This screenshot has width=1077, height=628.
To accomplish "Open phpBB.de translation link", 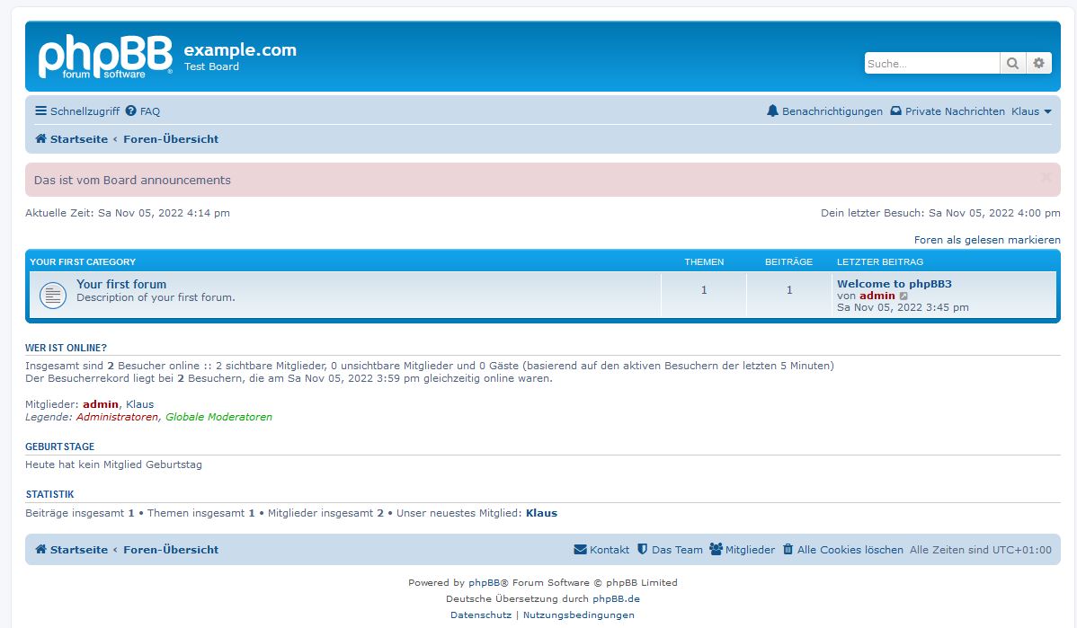I will [x=616, y=598].
